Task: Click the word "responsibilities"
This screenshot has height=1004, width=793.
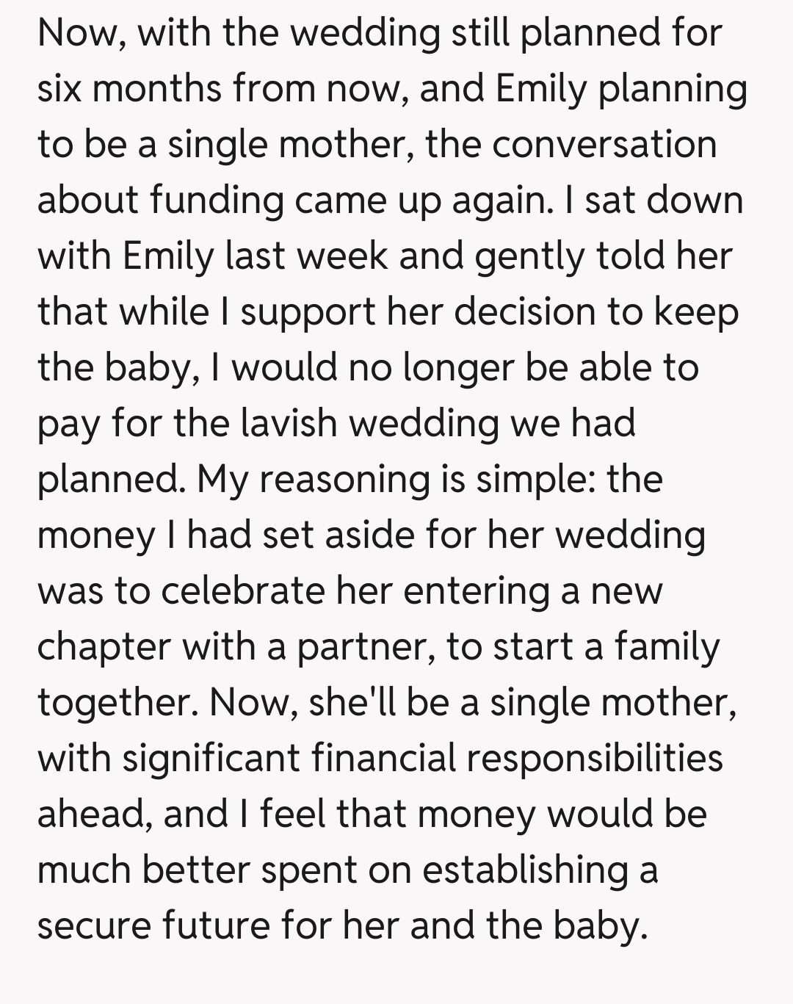Action: click(595, 759)
